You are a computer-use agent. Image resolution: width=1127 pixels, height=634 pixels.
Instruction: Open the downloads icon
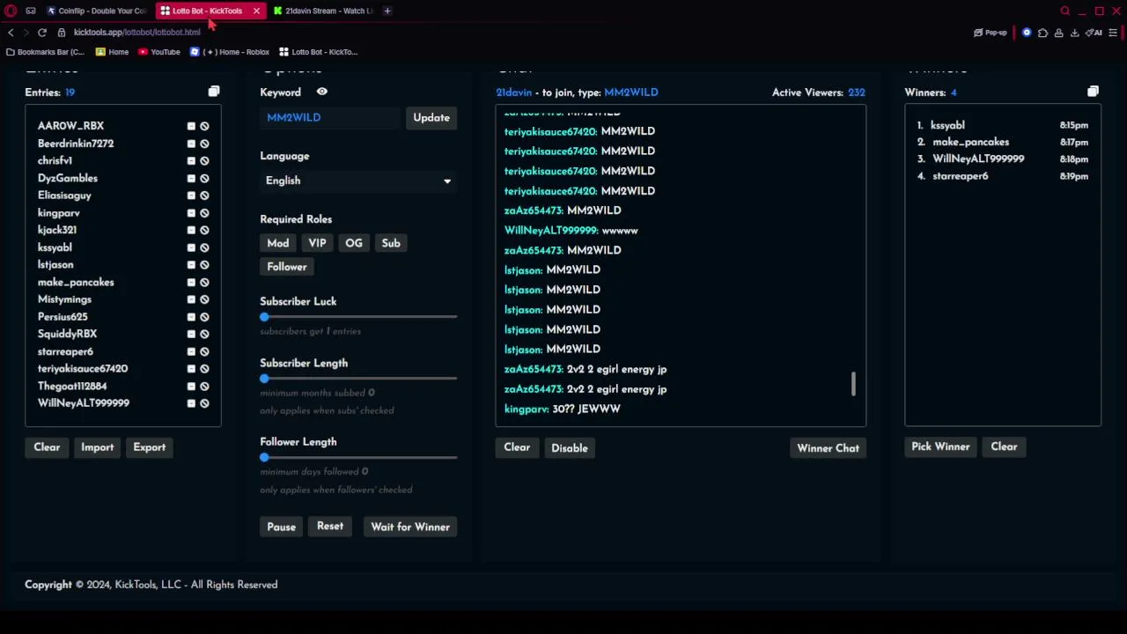pyautogui.click(x=1074, y=33)
